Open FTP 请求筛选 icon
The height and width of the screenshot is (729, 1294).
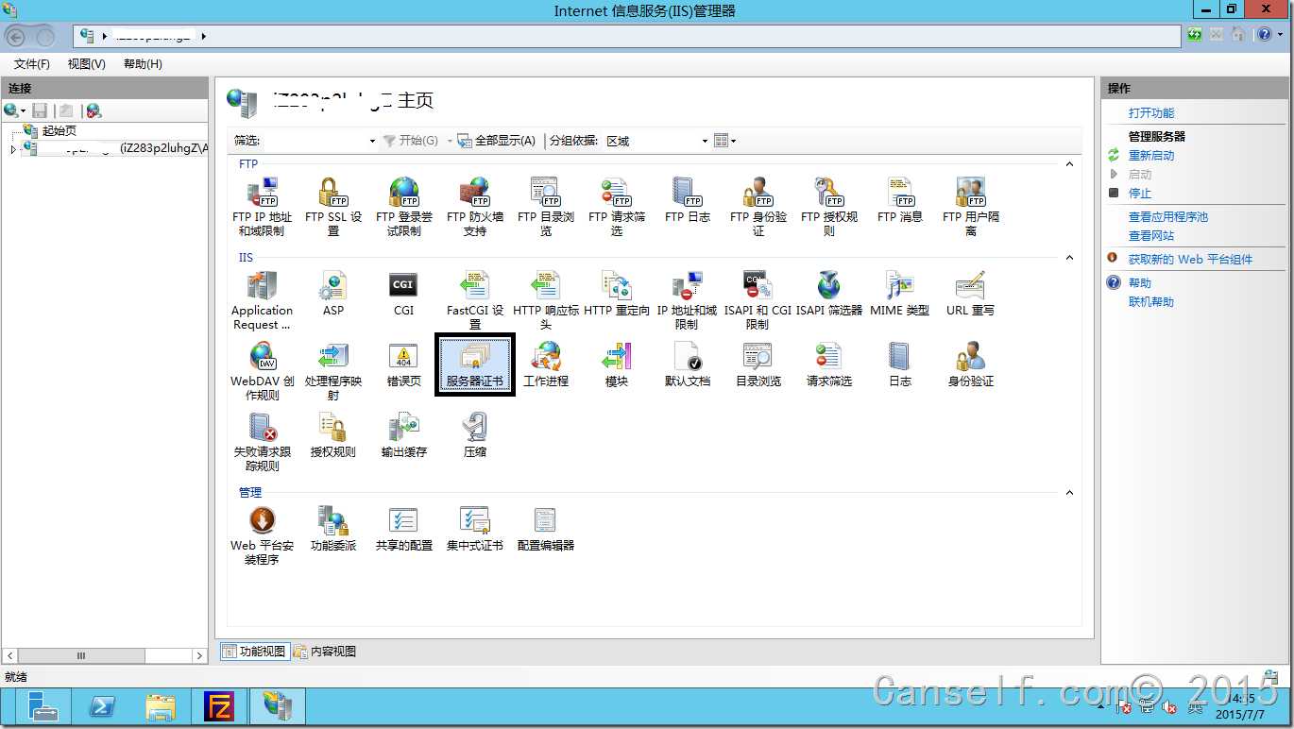click(x=617, y=206)
